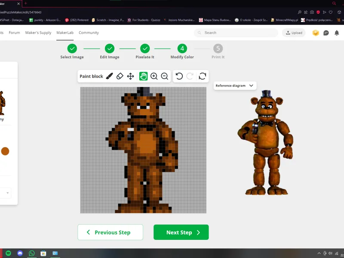Open the O szkole - Zespół Sz... bookmark
Viewport: 344px width, 258px height.
[251, 20]
